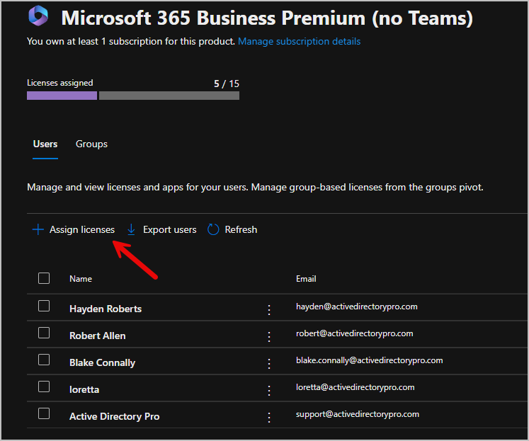Select the Robert Allen row checkbox
Viewport: 529px width, 441px height.
(44, 333)
